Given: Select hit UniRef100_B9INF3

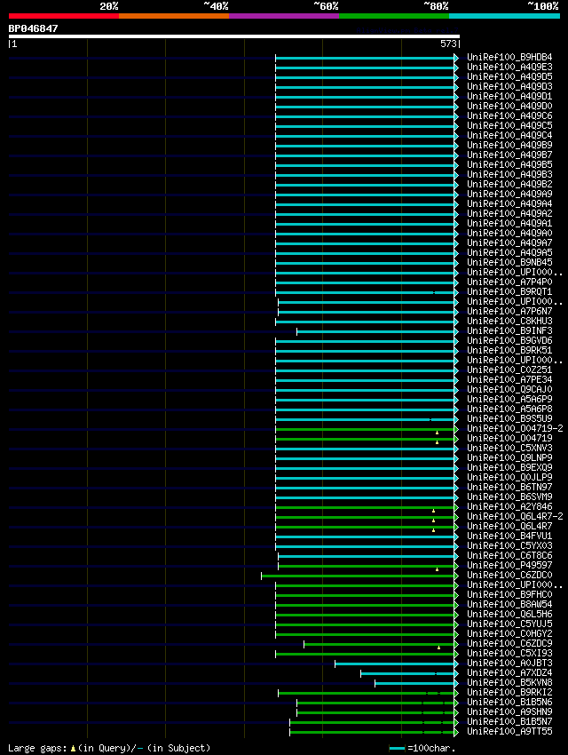Looking at the screenshot, I should [x=509, y=330].
